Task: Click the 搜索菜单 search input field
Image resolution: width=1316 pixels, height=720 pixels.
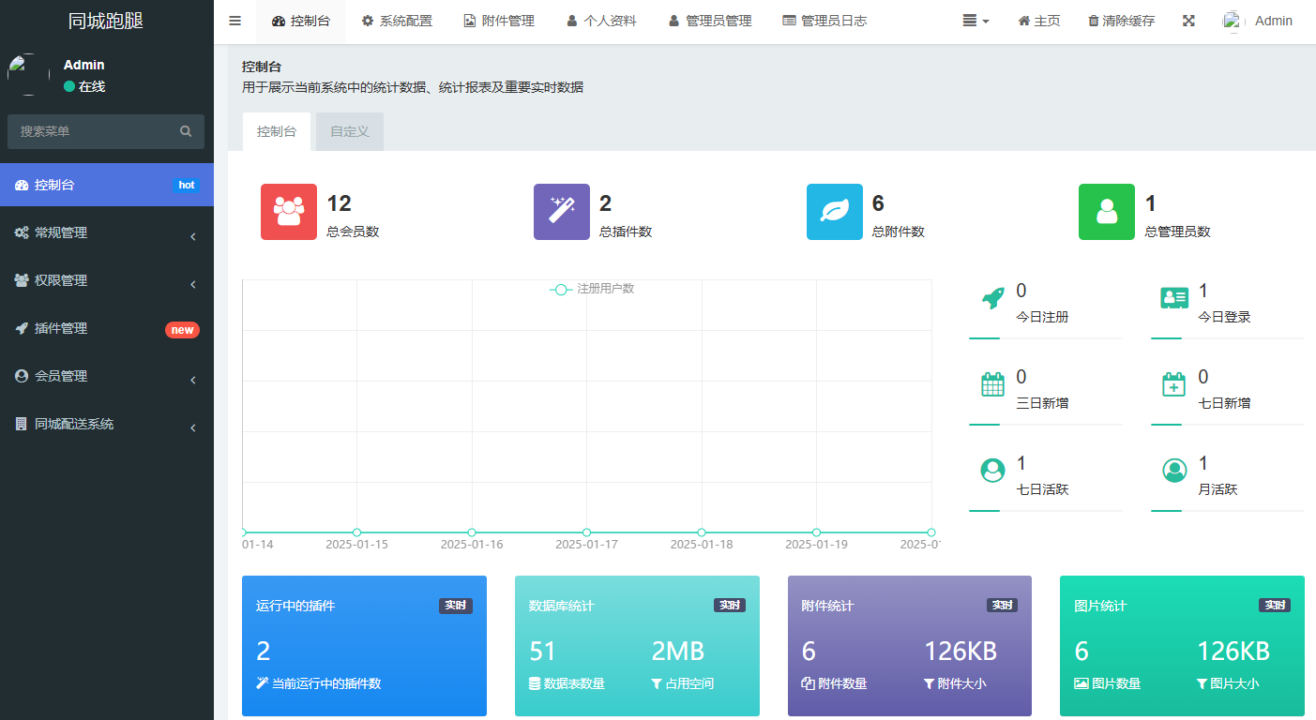Action: [x=94, y=131]
